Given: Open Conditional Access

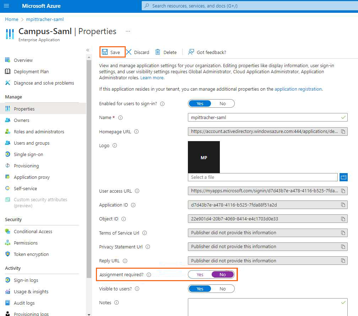Looking at the screenshot, I should click(x=28, y=231).
